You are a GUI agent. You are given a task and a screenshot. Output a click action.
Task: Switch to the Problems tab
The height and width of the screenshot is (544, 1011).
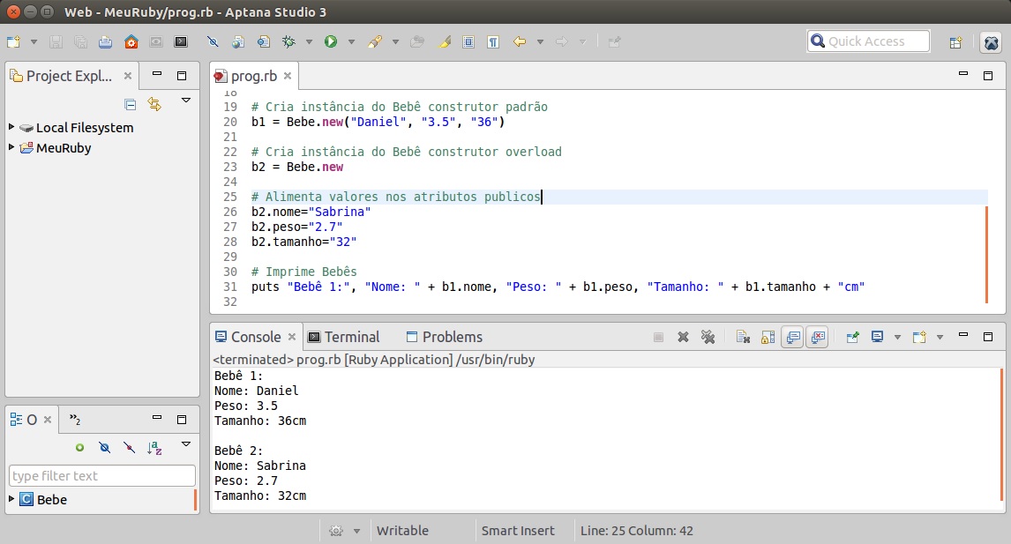pyautogui.click(x=452, y=337)
